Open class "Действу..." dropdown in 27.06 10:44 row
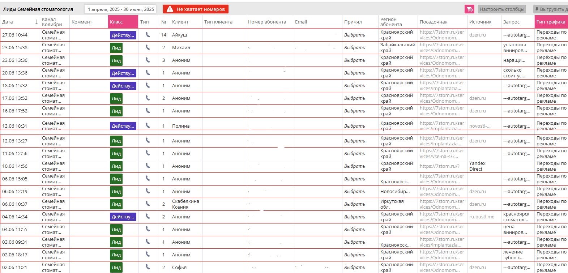The width and height of the screenshot is (568, 273). 123,35
